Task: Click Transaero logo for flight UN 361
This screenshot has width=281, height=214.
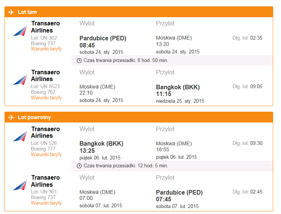Action: [x=20, y=185]
